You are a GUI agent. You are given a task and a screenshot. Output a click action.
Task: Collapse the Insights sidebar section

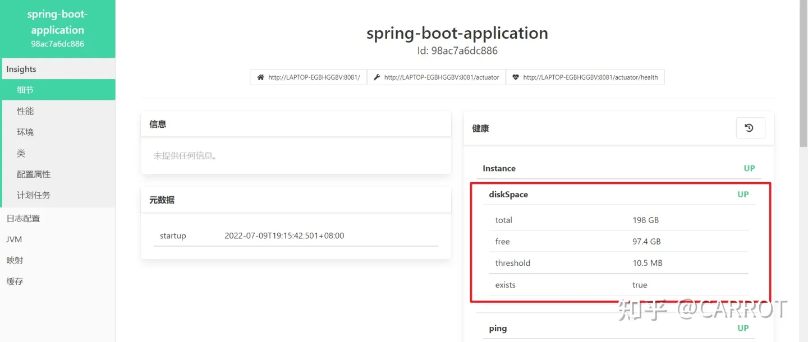(x=58, y=69)
